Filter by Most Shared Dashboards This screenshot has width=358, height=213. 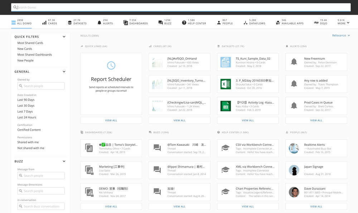34,54
